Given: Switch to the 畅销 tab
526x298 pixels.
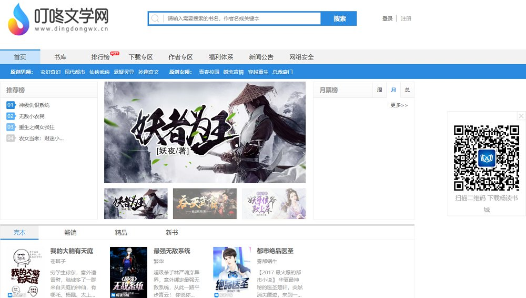Looking at the screenshot, I should 70,232.
